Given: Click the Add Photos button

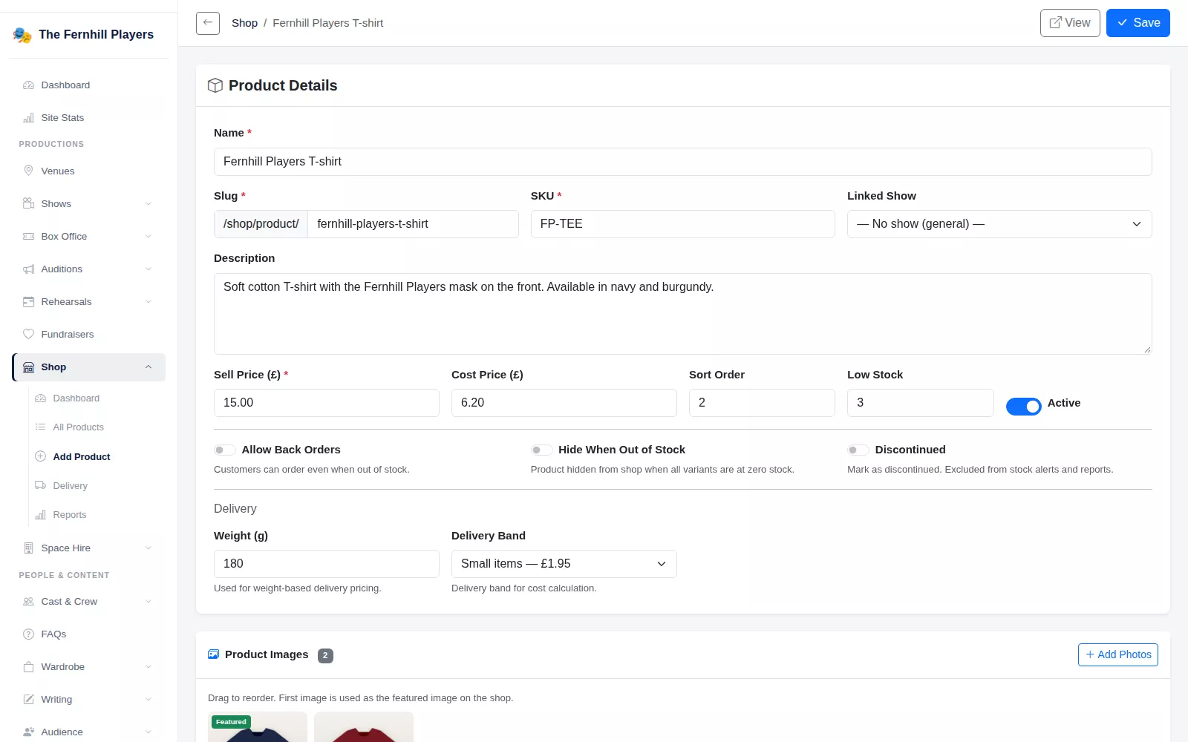Looking at the screenshot, I should click(1118, 654).
